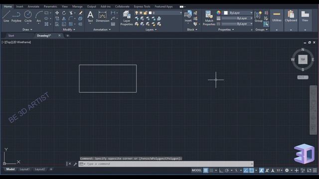This screenshot has height=179, width=319.
Task: Select the Arc tool
Action: pos(39,17)
